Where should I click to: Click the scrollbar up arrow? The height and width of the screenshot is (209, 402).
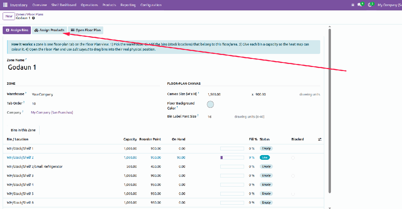pos(330,27)
